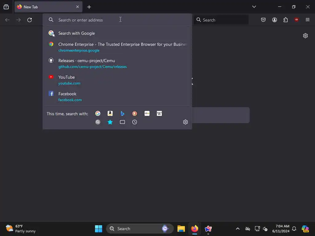Click the colorful app icon beside Firefox on taskbar
Image resolution: width=315 pixels, height=236 pixels.
point(208,229)
